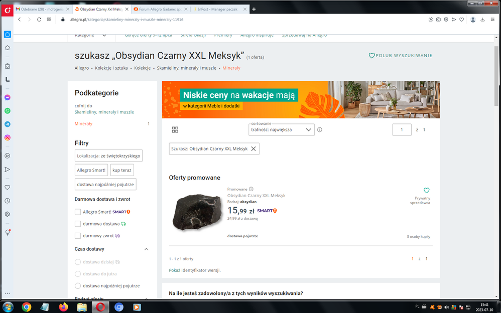Take snapshot with camera icon
501x313 pixels.
click(x=438, y=20)
